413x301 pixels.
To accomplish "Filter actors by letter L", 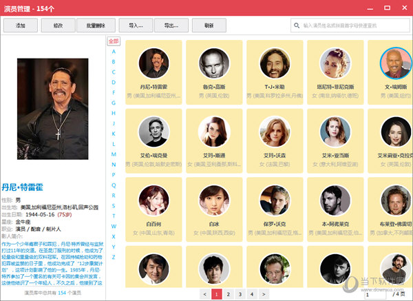I will (114, 144).
